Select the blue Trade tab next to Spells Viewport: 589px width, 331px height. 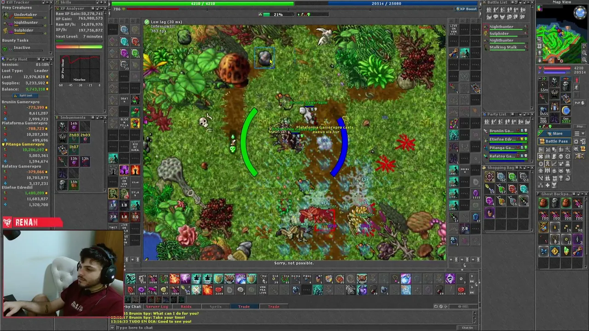[x=244, y=307]
